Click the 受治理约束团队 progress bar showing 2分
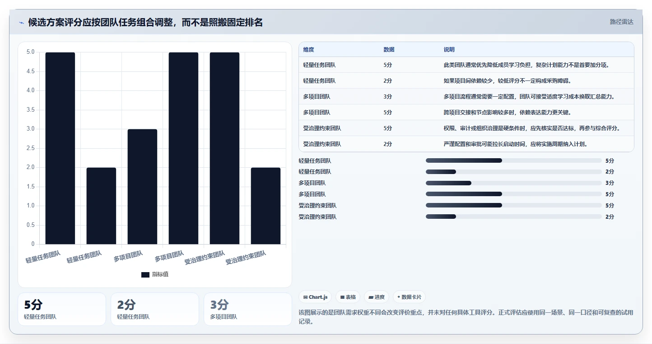The width and height of the screenshot is (652, 344). point(513,217)
